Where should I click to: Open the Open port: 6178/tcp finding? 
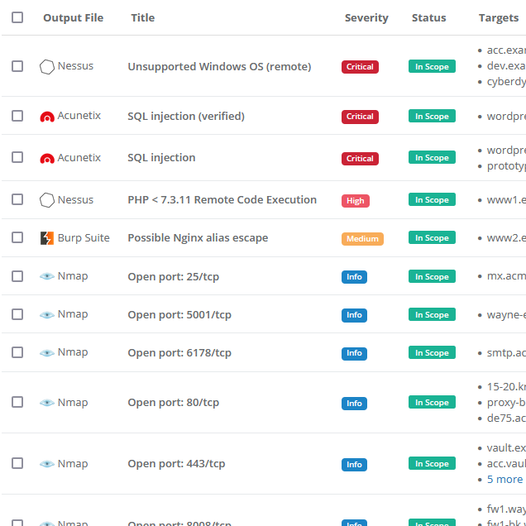pyautogui.click(x=179, y=353)
